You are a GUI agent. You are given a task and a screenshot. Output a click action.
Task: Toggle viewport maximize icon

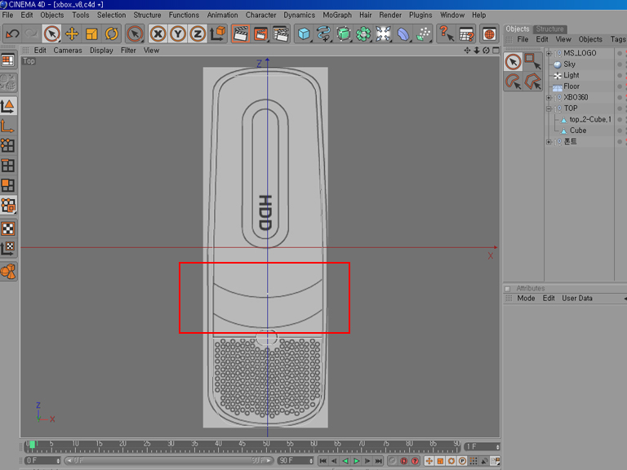[x=496, y=51]
